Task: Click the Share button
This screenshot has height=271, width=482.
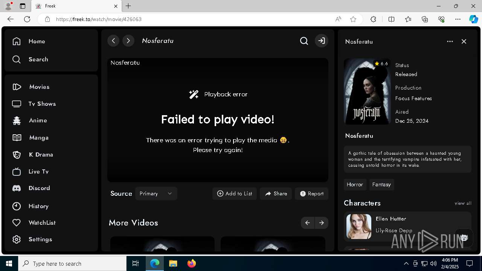Action: tap(276, 193)
